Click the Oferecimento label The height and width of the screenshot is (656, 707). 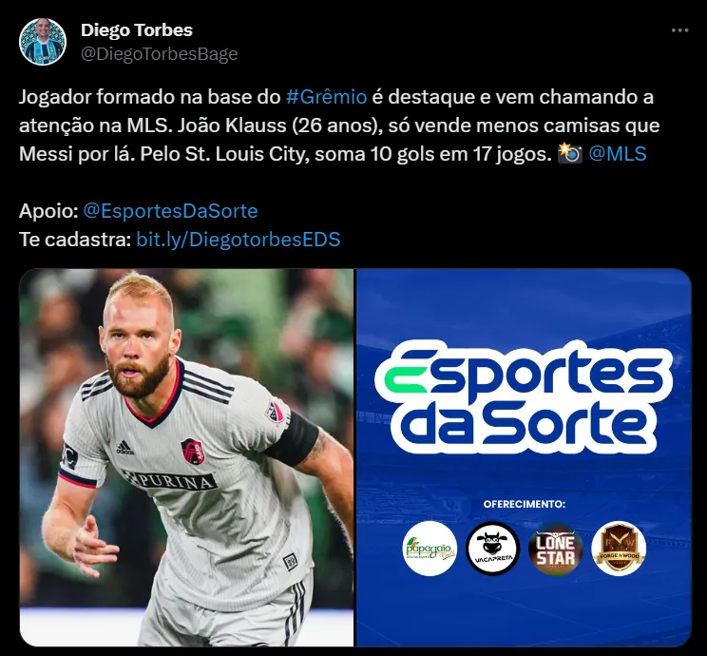(524, 504)
